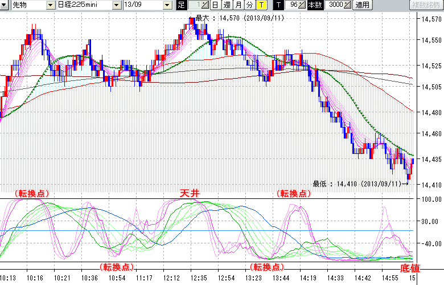Screen dimensions: 444x285
Task: Switch chart to 週 (weekly) bars
Action: pos(227,5)
